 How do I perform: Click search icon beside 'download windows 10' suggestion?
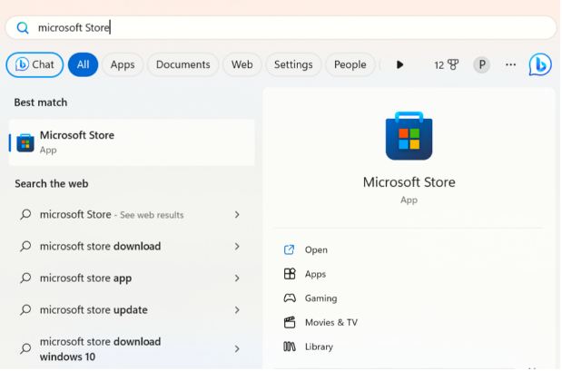(25, 348)
